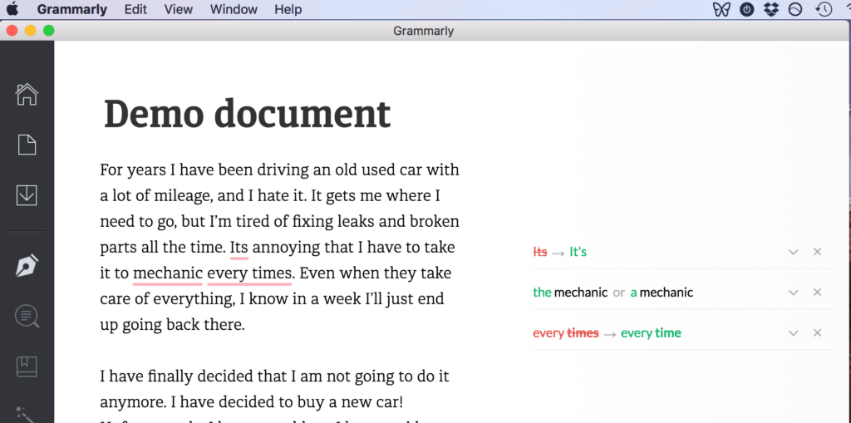Screen dimensions: 851x423
Task: Dismiss the every time suggestion
Action: 818,333
